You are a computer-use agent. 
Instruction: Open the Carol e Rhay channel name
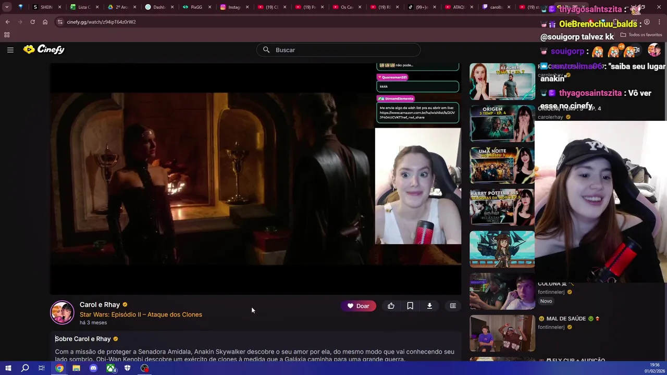(x=100, y=305)
